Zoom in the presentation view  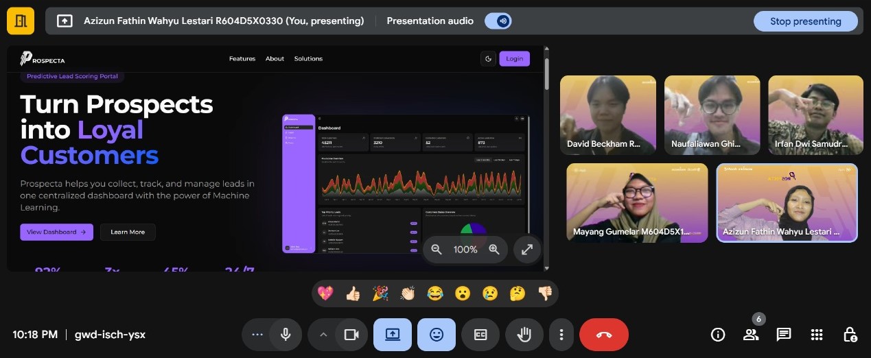click(x=493, y=250)
